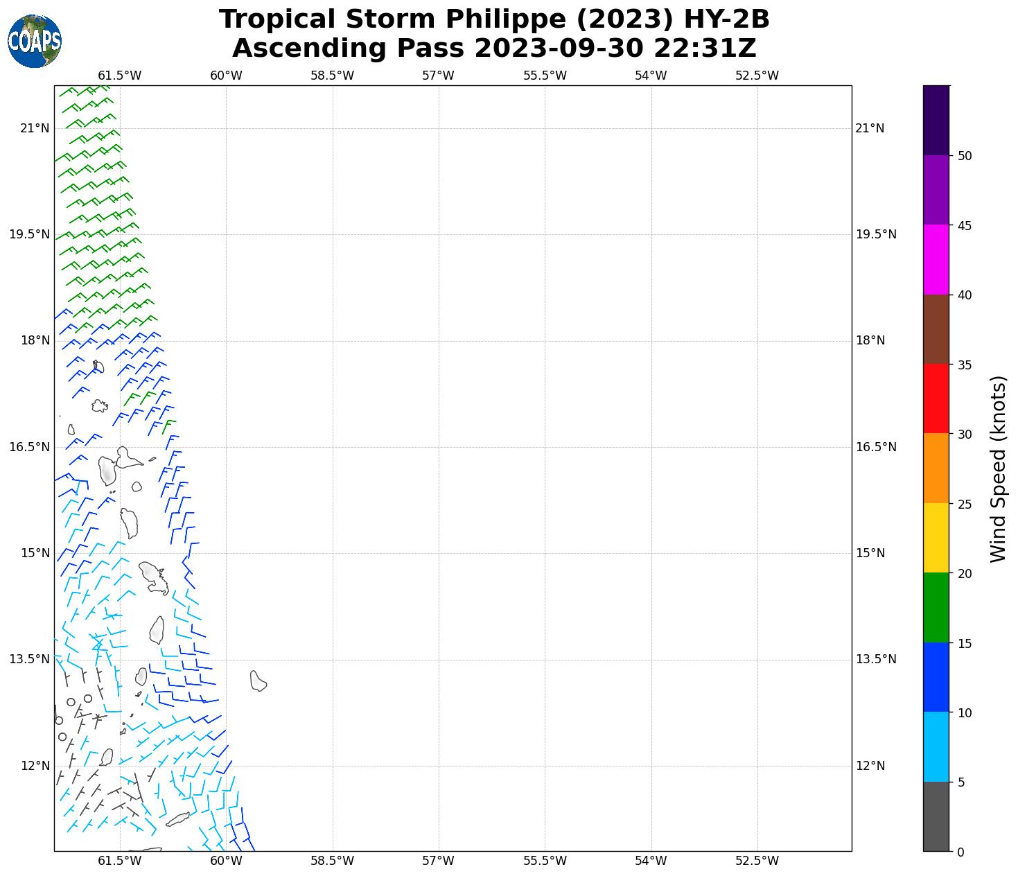Image resolution: width=1018 pixels, height=876 pixels.
Task: Click the 18°N label on the right axis
Action: (870, 340)
